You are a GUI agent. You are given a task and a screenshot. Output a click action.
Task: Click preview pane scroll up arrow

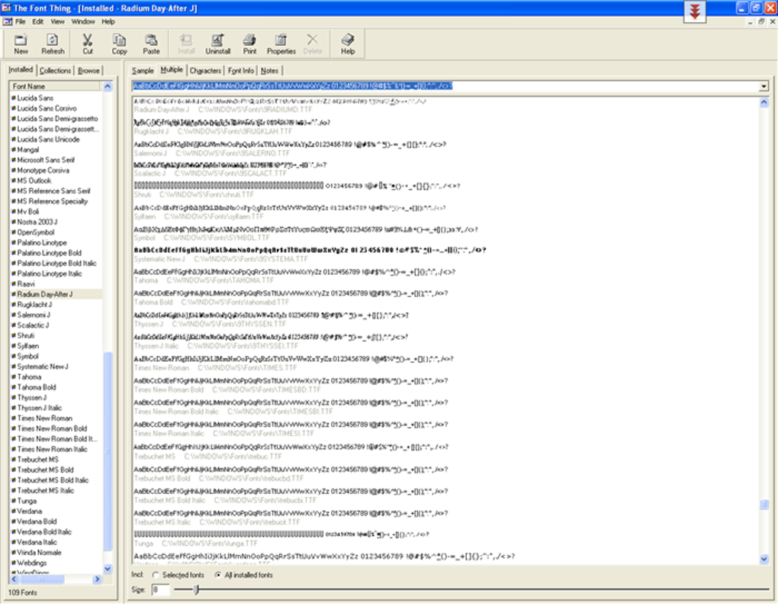click(x=764, y=102)
